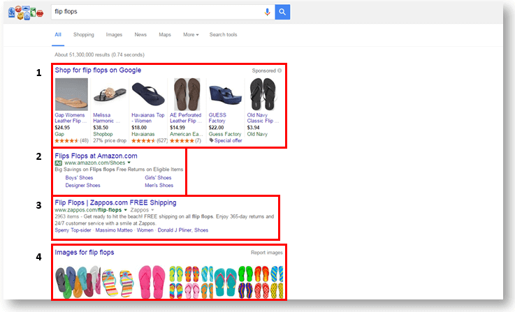
Task: Click the pink flip flops image
Action: click(x=152, y=281)
